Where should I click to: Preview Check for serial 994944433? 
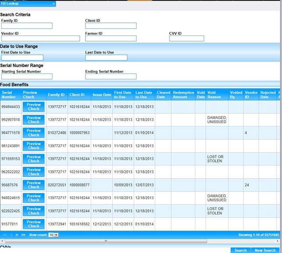[x=34, y=107]
